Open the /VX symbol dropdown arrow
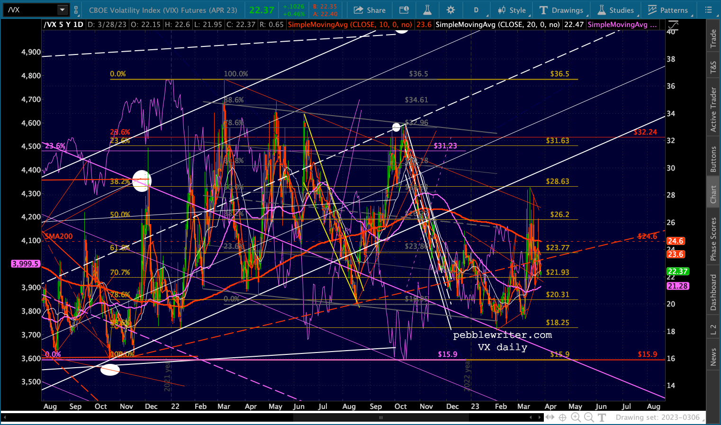This screenshot has height=425, width=721. pyautogui.click(x=62, y=9)
